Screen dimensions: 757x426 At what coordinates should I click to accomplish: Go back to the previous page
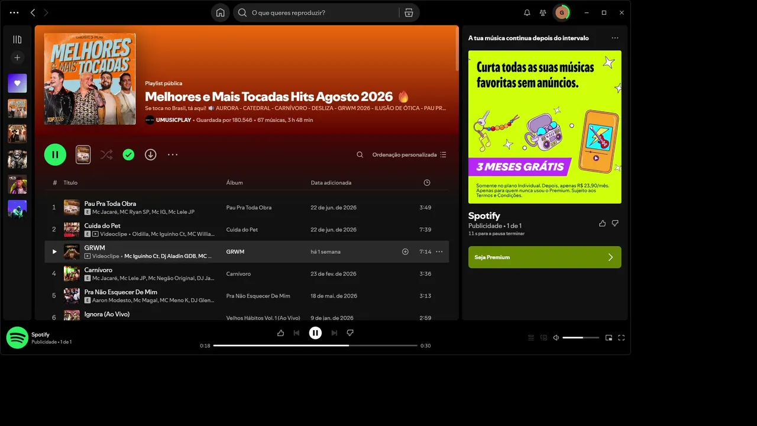point(33,12)
